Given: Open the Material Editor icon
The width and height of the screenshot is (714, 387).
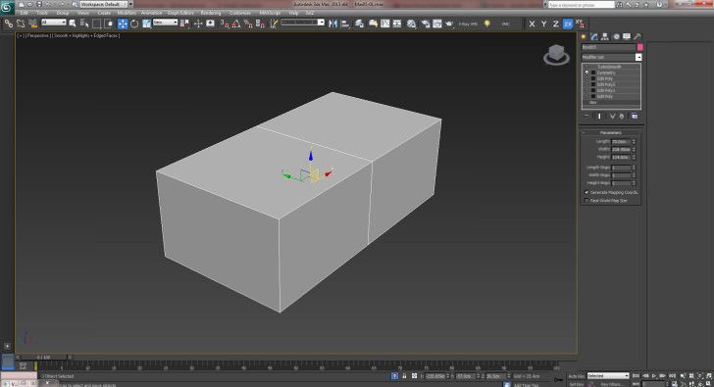Looking at the screenshot, I should [x=411, y=24].
